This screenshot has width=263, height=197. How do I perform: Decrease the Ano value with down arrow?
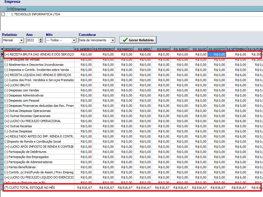tap(41, 41)
